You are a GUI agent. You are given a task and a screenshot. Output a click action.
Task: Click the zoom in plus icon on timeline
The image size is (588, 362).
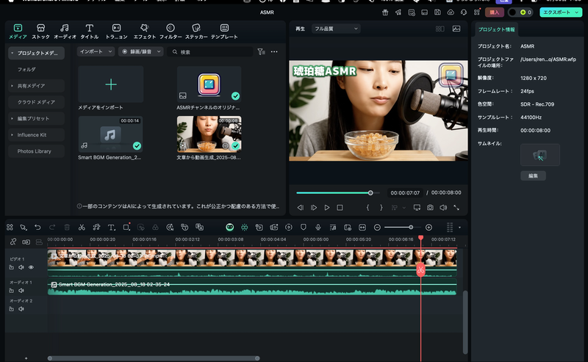click(x=429, y=228)
